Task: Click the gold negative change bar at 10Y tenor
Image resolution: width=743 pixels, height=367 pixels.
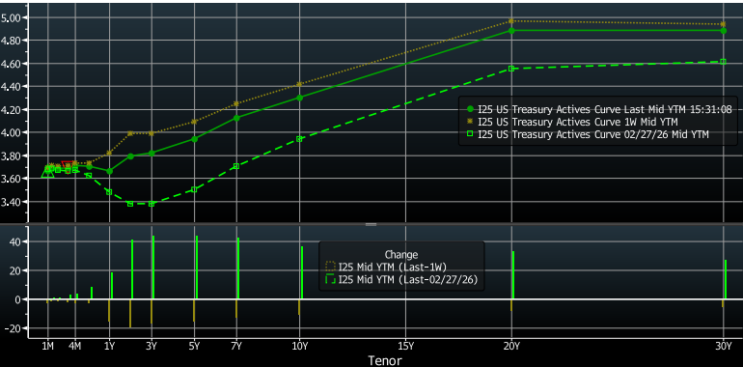Action: [x=299, y=307]
